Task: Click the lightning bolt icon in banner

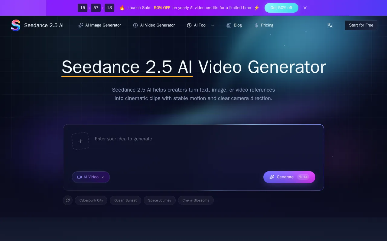Action: coord(257,8)
